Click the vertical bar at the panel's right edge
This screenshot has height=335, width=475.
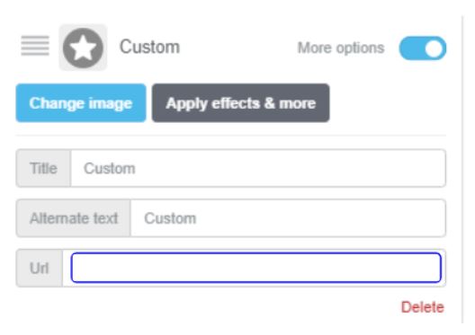click(x=462, y=170)
